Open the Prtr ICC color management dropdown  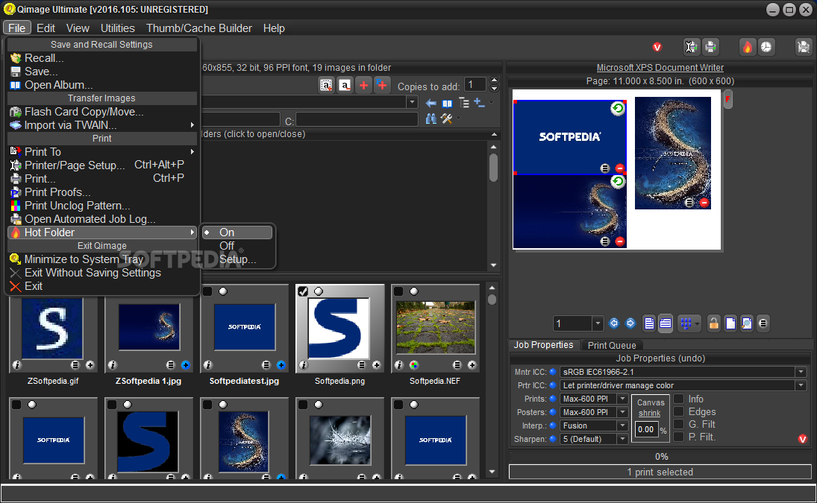801,385
